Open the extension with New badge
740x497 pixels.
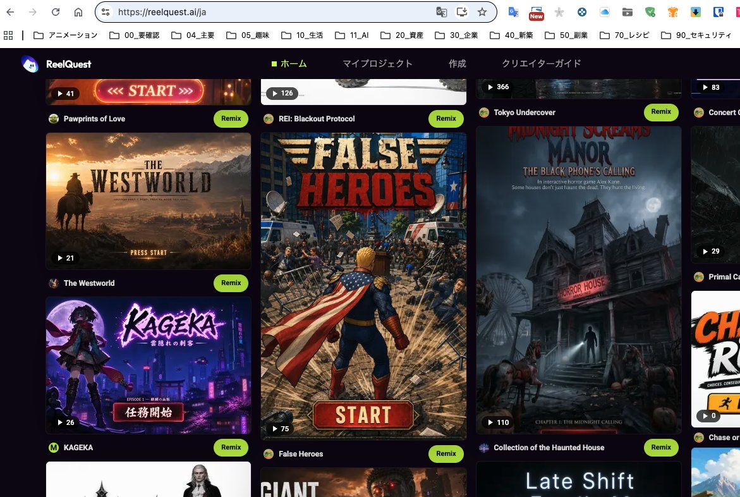536,13
